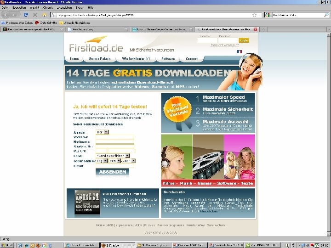Open the Support navigation tab
This screenshot has height=248, width=331.
click(192, 59)
